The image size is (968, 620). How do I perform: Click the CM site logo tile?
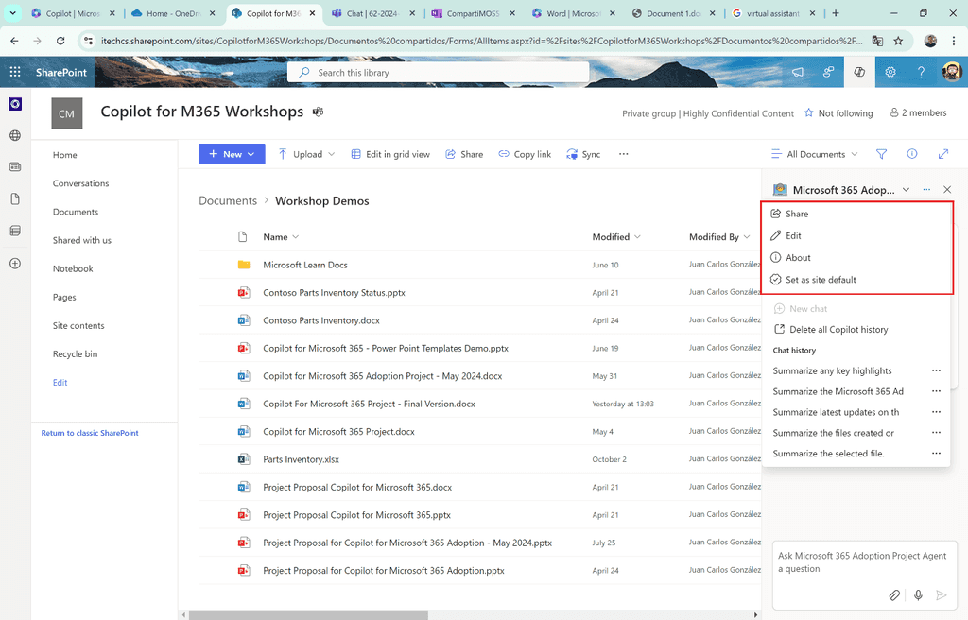(67, 113)
